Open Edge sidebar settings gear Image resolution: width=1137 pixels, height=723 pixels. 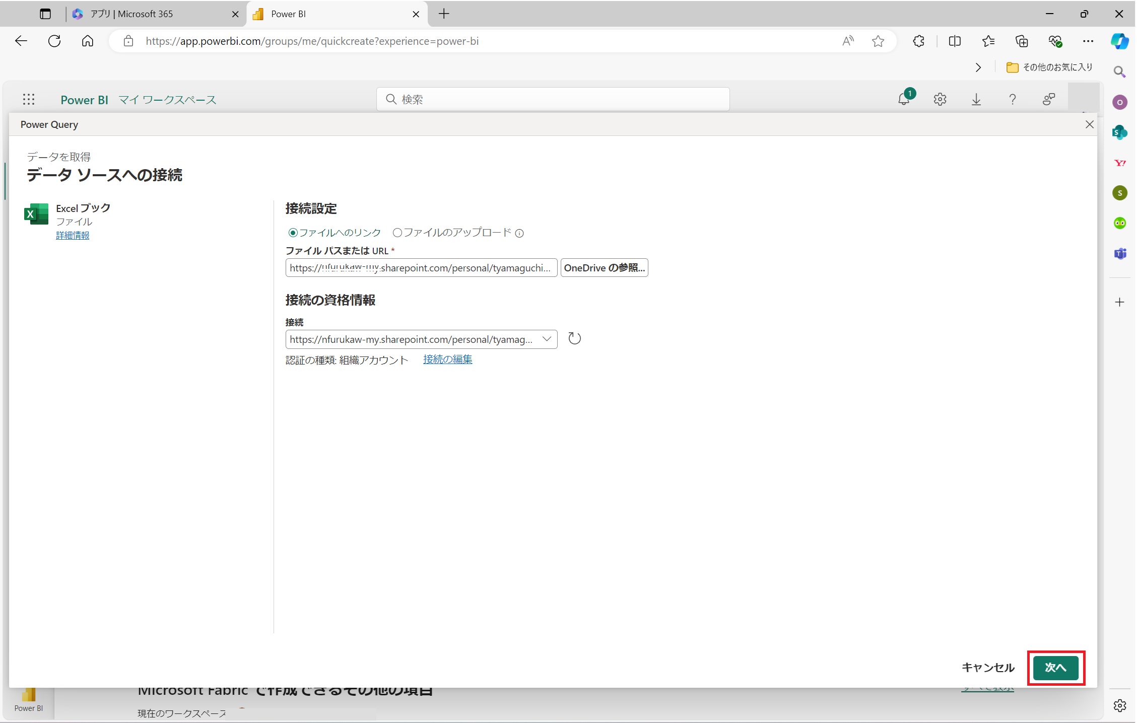tap(1120, 705)
